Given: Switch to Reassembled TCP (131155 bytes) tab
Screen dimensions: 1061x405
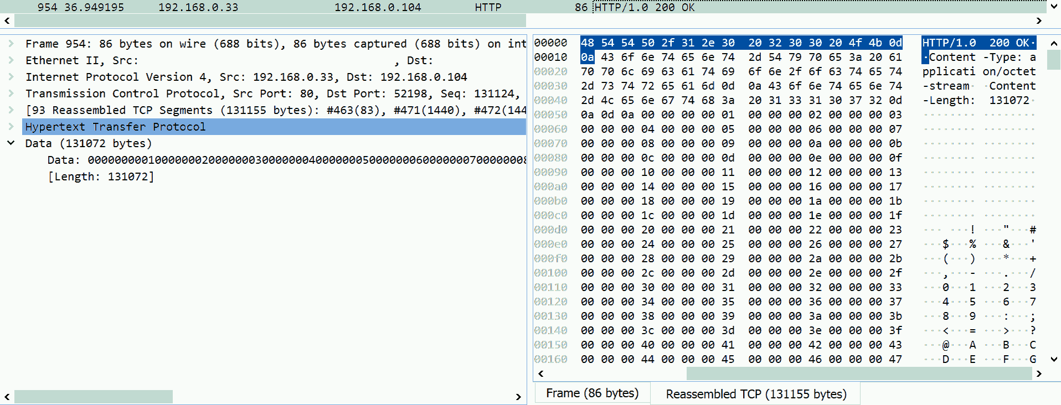Looking at the screenshot, I should (x=756, y=394).
